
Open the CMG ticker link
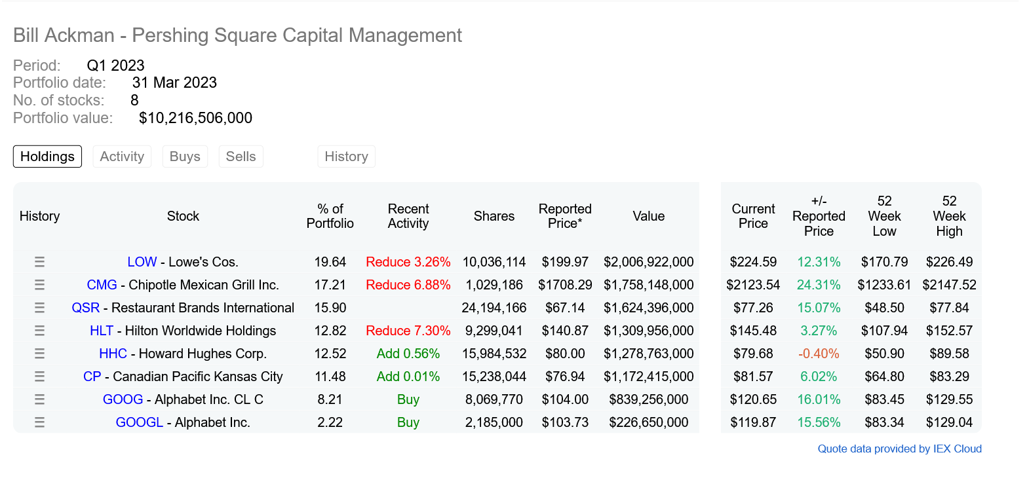(x=102, y=285)
